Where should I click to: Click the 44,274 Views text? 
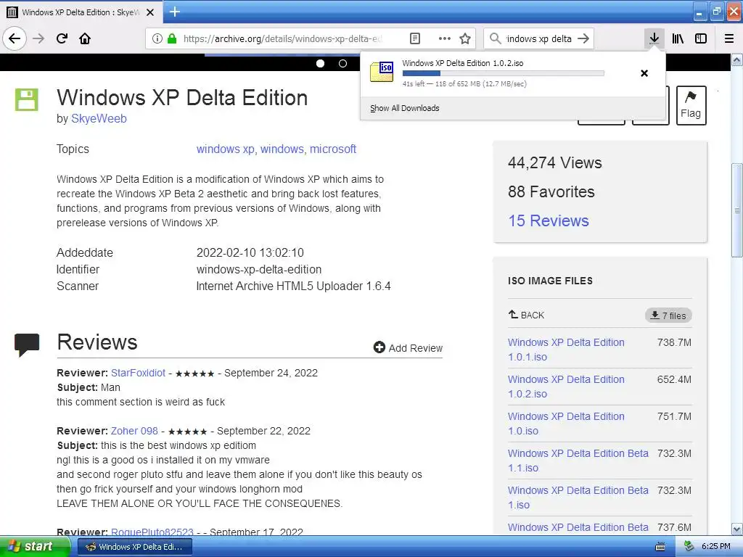(x=555, y=163)
